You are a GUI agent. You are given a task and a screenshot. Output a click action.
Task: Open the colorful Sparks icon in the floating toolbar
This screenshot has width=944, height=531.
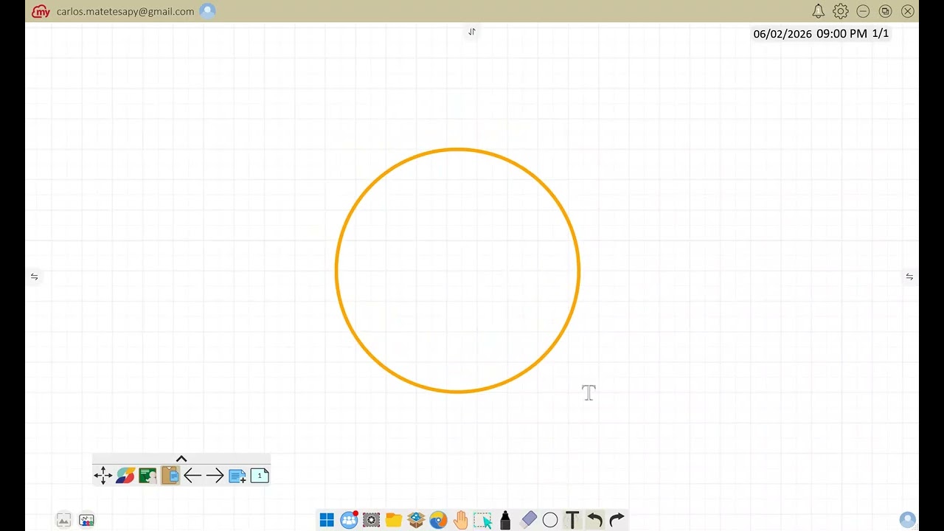125,476
